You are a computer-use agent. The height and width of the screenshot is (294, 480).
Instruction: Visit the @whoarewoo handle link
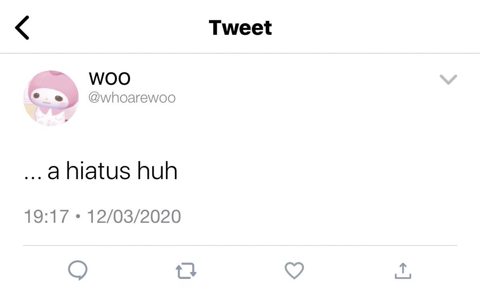132,98
